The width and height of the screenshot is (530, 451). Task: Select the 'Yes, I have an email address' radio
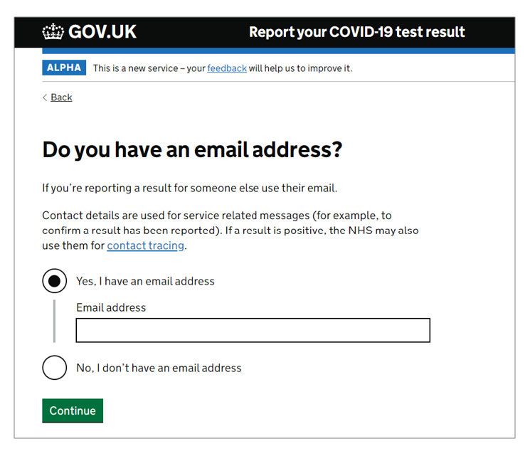[54, 281]
